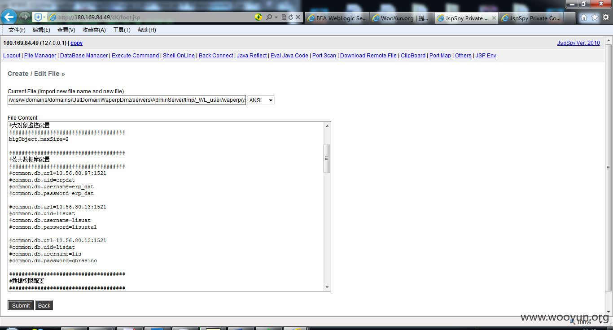Click the shield plus icon near address bar
Screen dimensions: 613x330
point(38,17)
